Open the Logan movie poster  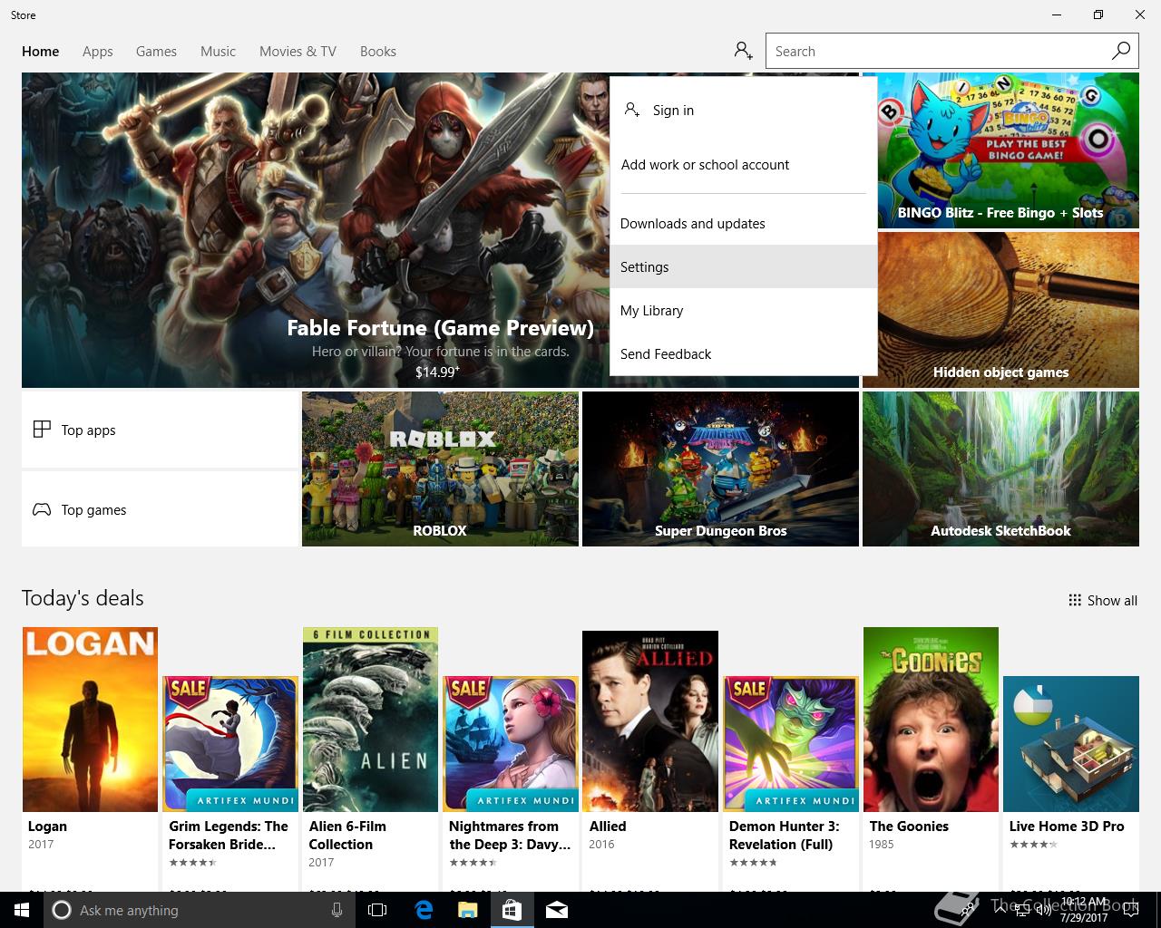[x=90, y=719]
